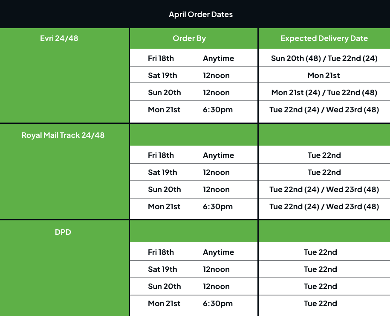Select the Royal Mail Track 24/48 heading
Viewport: 390px width, 316px height.
coord(63,135)
